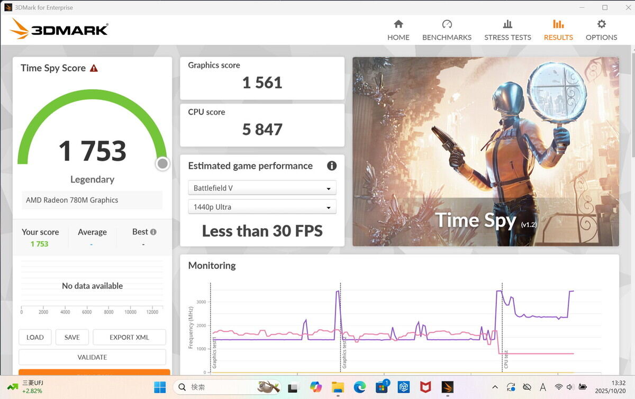Open the Battlefield V game selector
This screenshot has height=399, width=635.
pyautogui.click(x=262, y=187)
